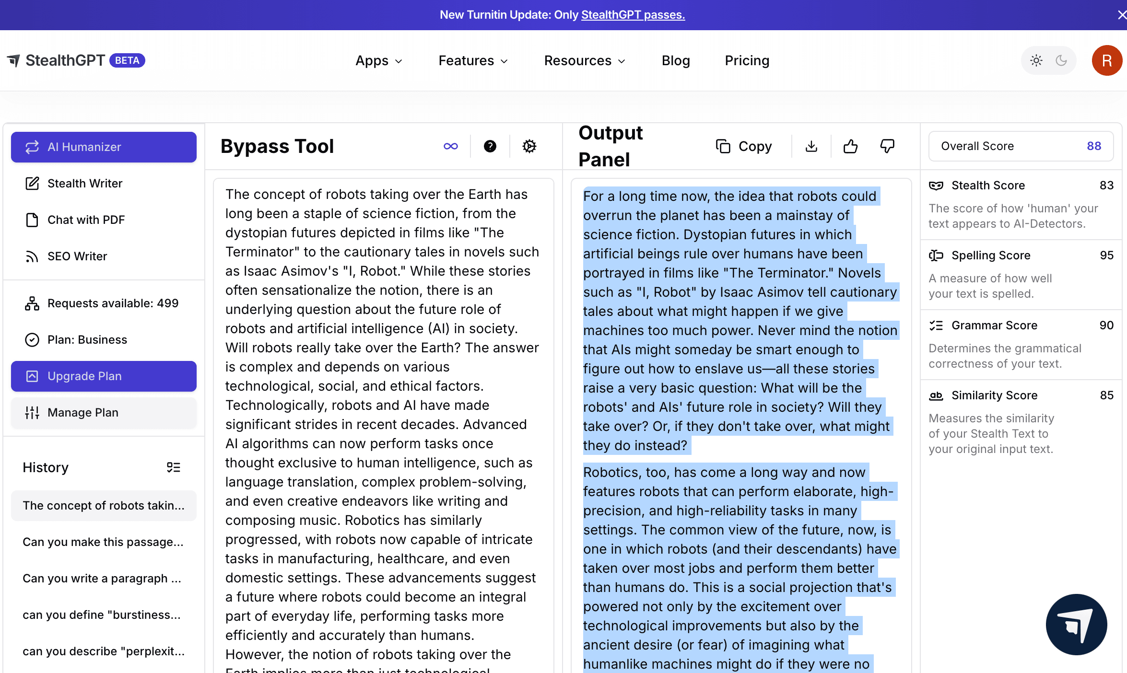Expand the Apps dropdown menu
The image size is (1127, 673).
(378, 61)
